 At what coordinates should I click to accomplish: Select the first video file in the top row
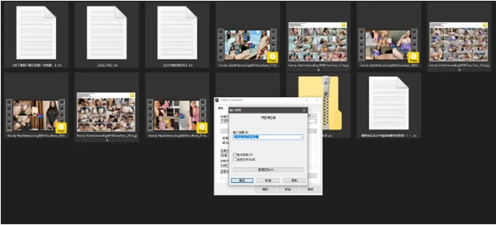click(x=247, y=44)
